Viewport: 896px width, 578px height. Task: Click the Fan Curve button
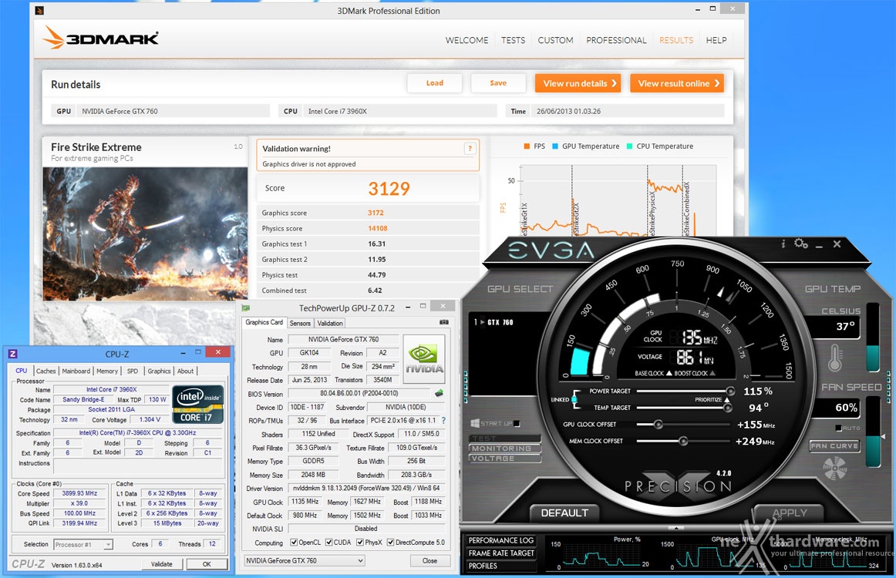(834, 446)
